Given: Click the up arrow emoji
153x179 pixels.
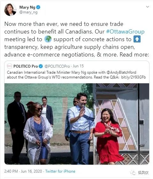Looking at the screenshot, I should [137, 39].
